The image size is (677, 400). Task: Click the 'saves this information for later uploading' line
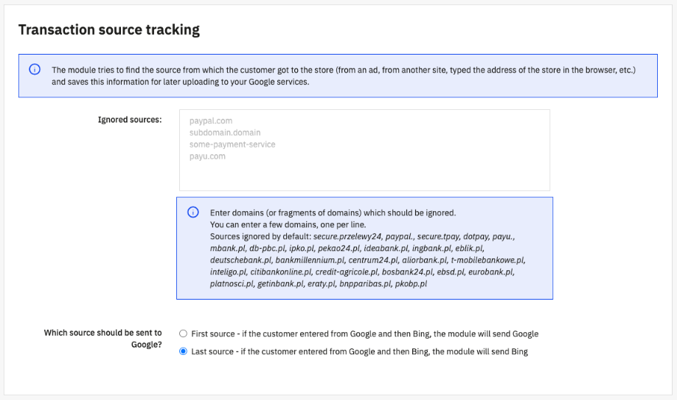point(180,82)
